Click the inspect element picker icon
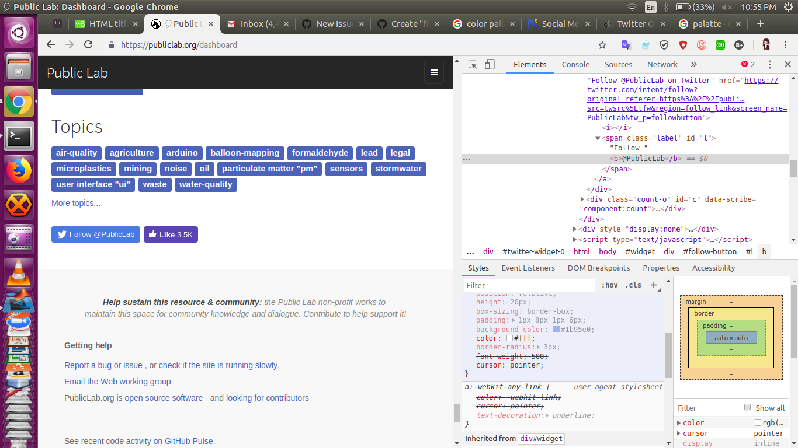 coord(473,65)
